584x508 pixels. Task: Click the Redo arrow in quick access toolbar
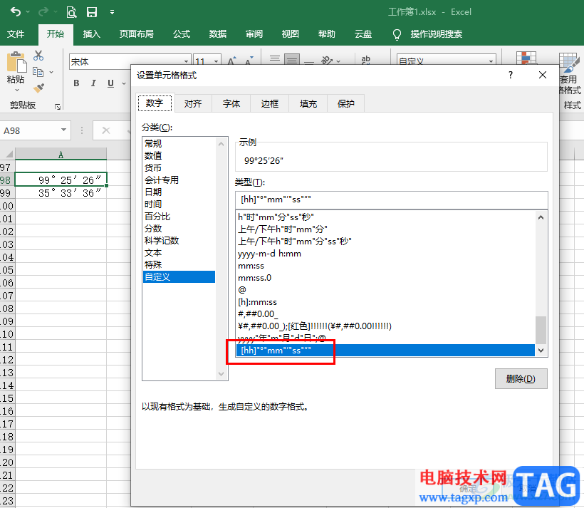point(43,12)
